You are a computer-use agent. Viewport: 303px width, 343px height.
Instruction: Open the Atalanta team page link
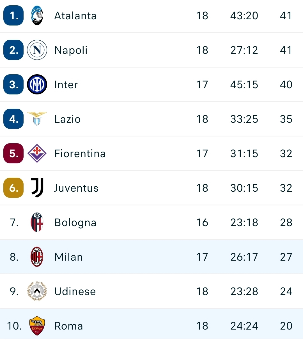75,16
